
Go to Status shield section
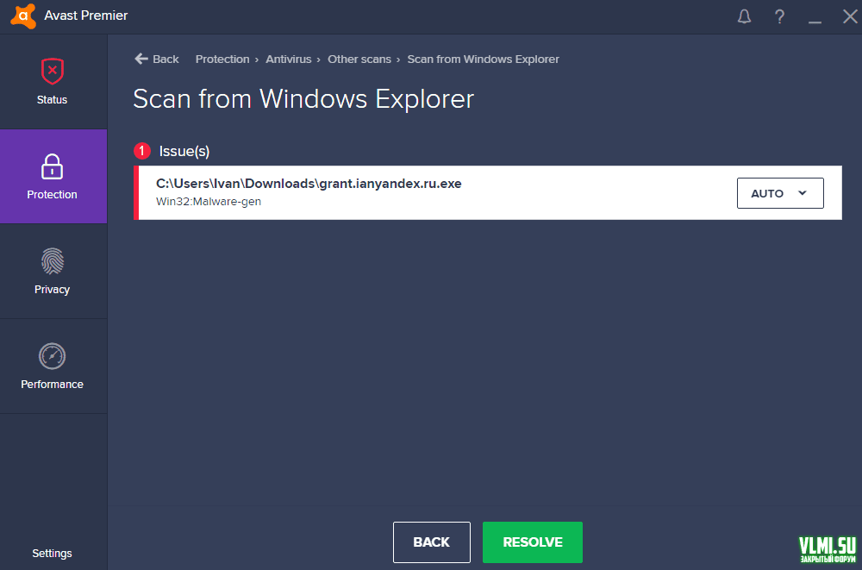(x=53, y=81)
